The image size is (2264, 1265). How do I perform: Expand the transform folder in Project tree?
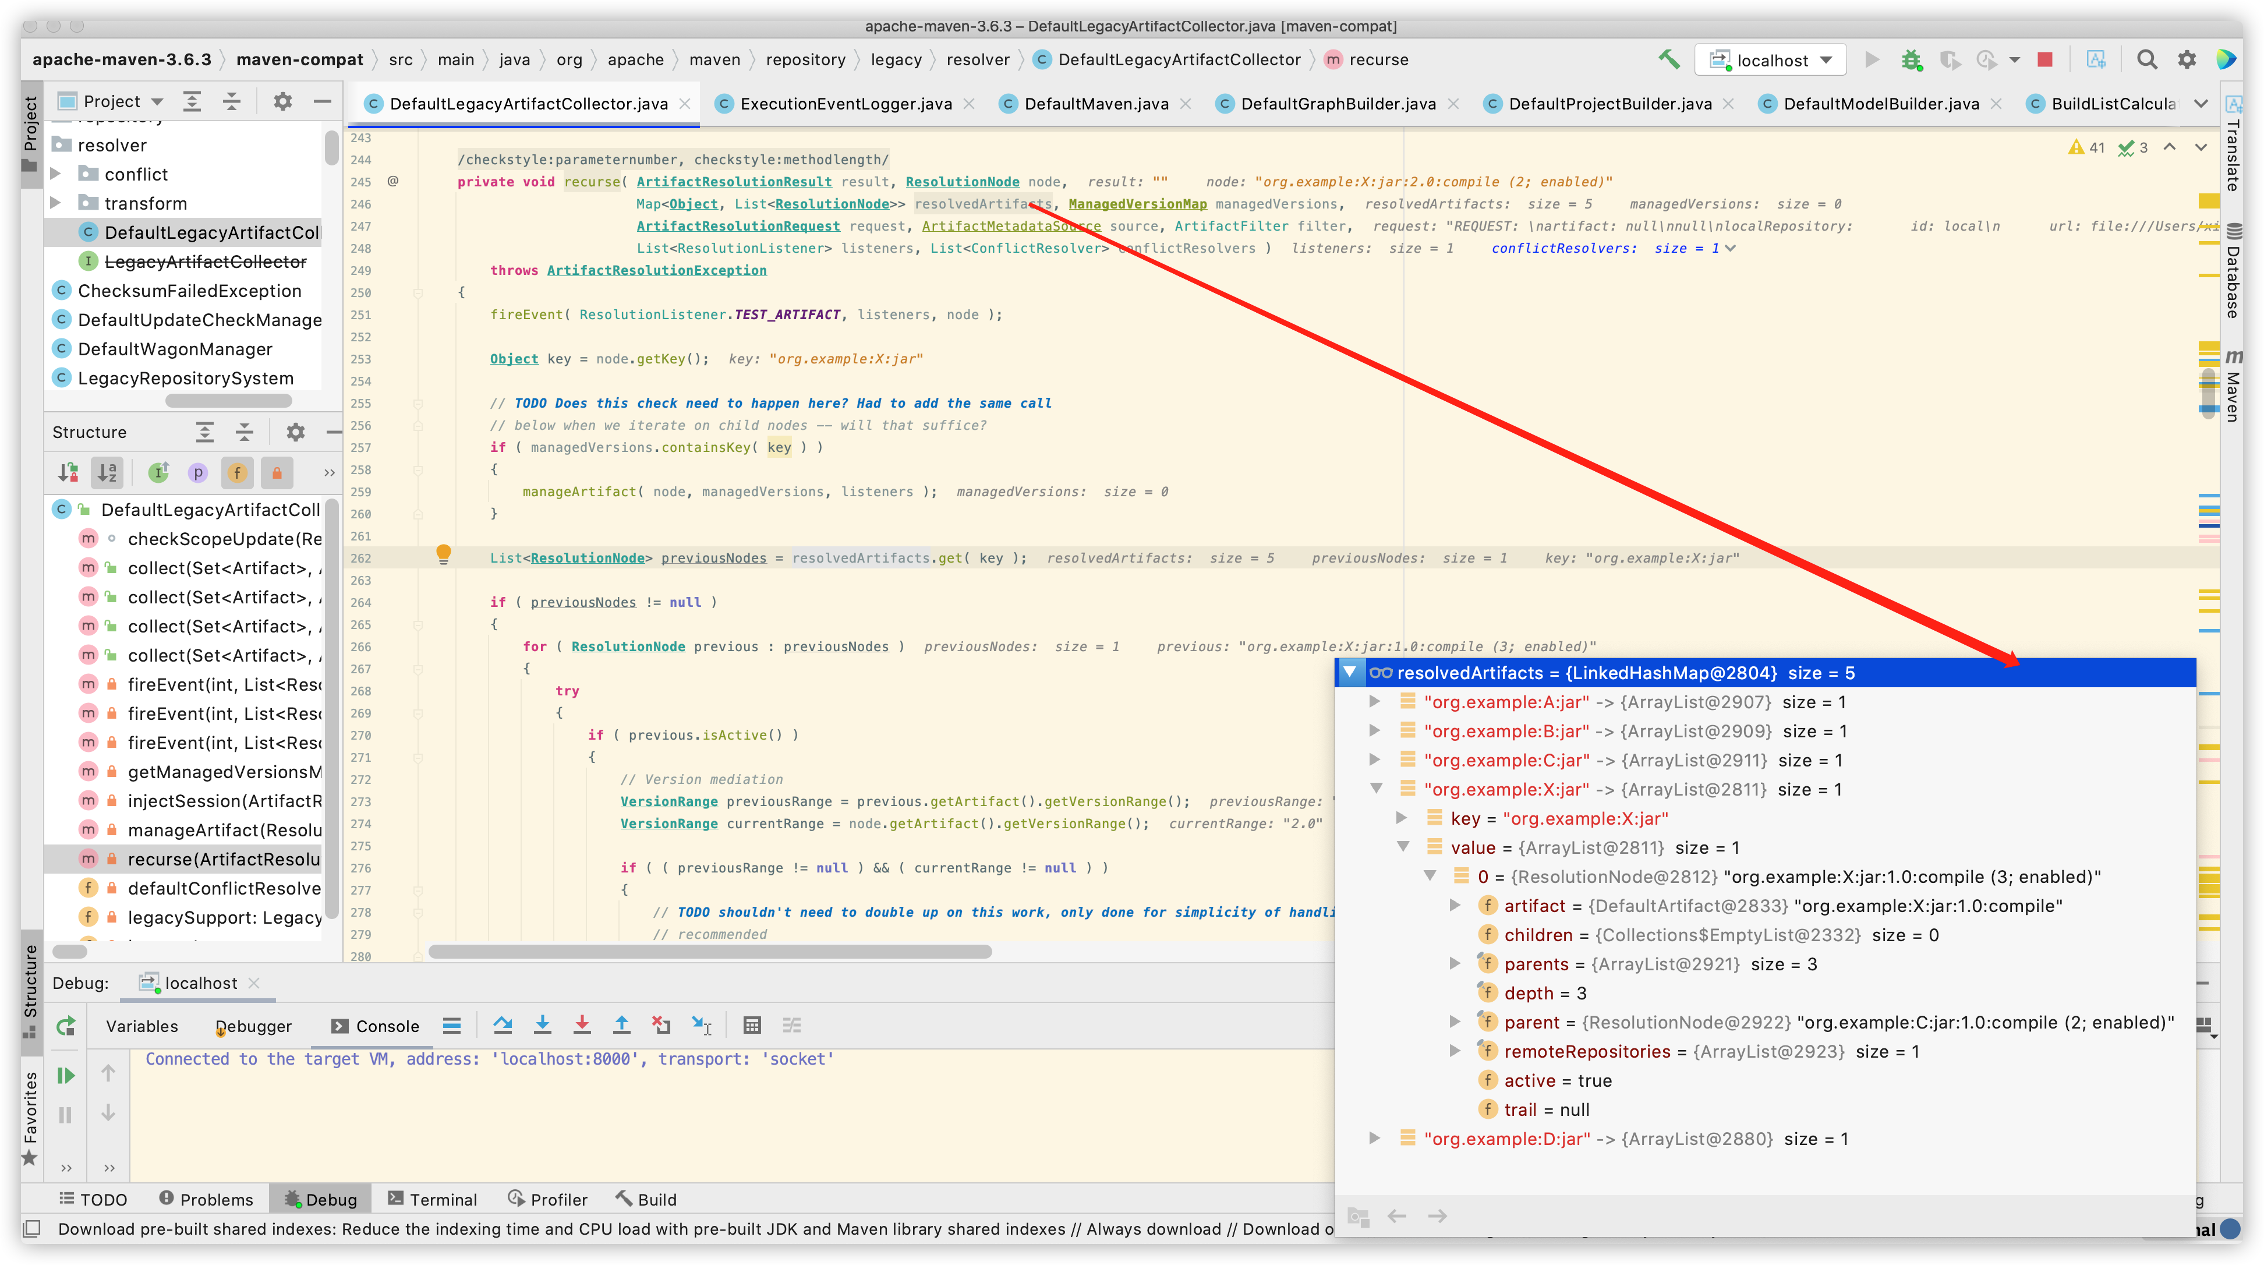click(55, 203)
